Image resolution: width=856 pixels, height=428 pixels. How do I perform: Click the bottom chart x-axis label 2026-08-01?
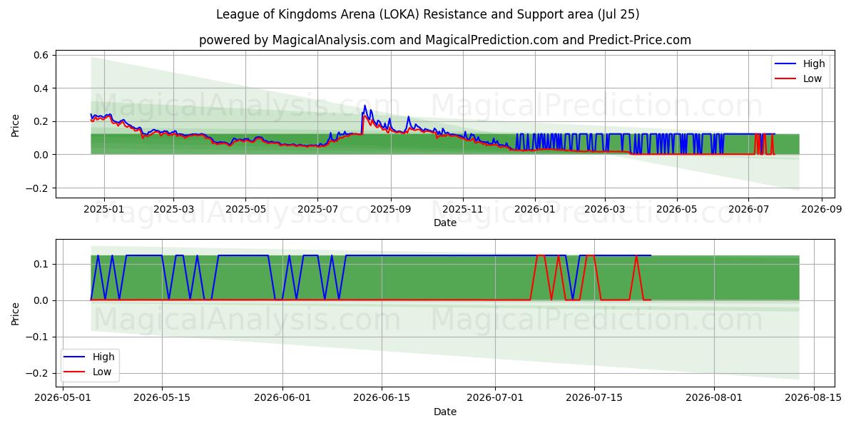pyautogui.click(x=715, y=399)
